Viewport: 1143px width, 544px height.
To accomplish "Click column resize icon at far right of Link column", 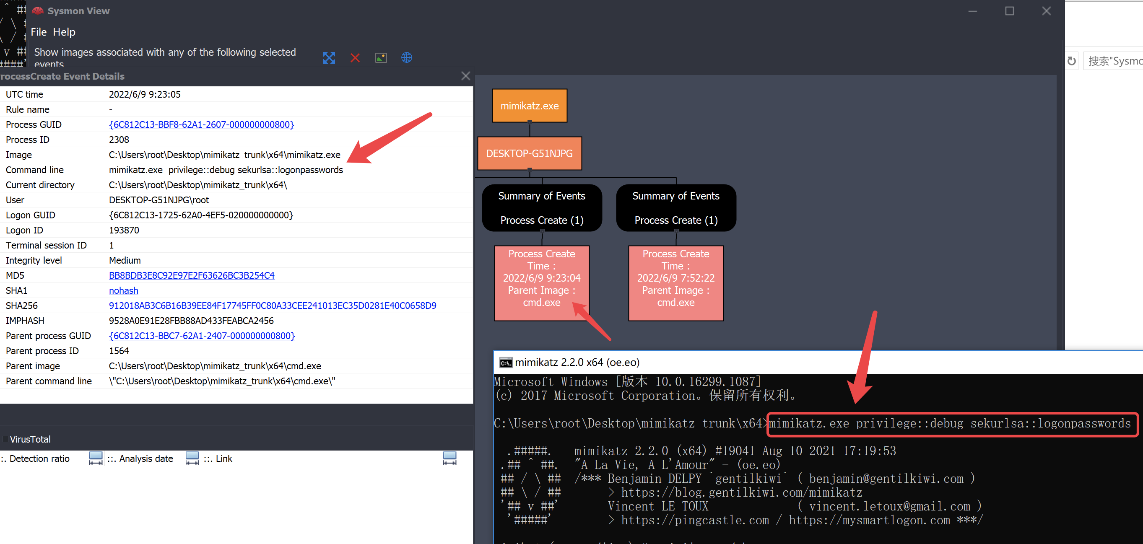I will [x=449, y=458].
